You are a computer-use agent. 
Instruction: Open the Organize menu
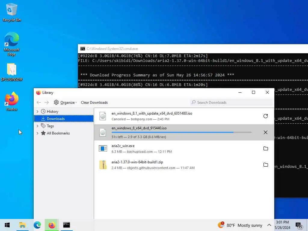[65, 102]
